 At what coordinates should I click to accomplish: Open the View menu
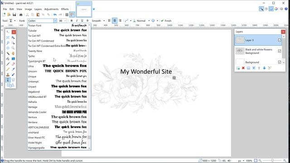click(x=19, y=9)
